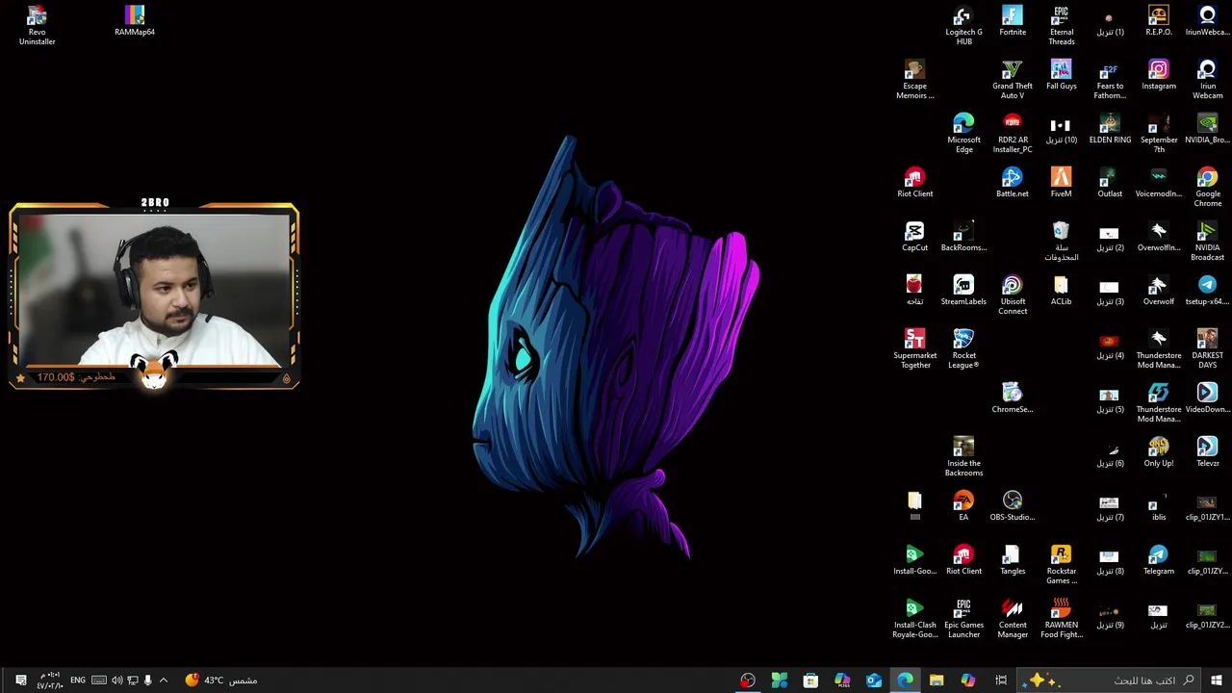The height and width of the screenshot is (693, 1232).
Task: Click the Windows Start button
Action: point(1217,680)
